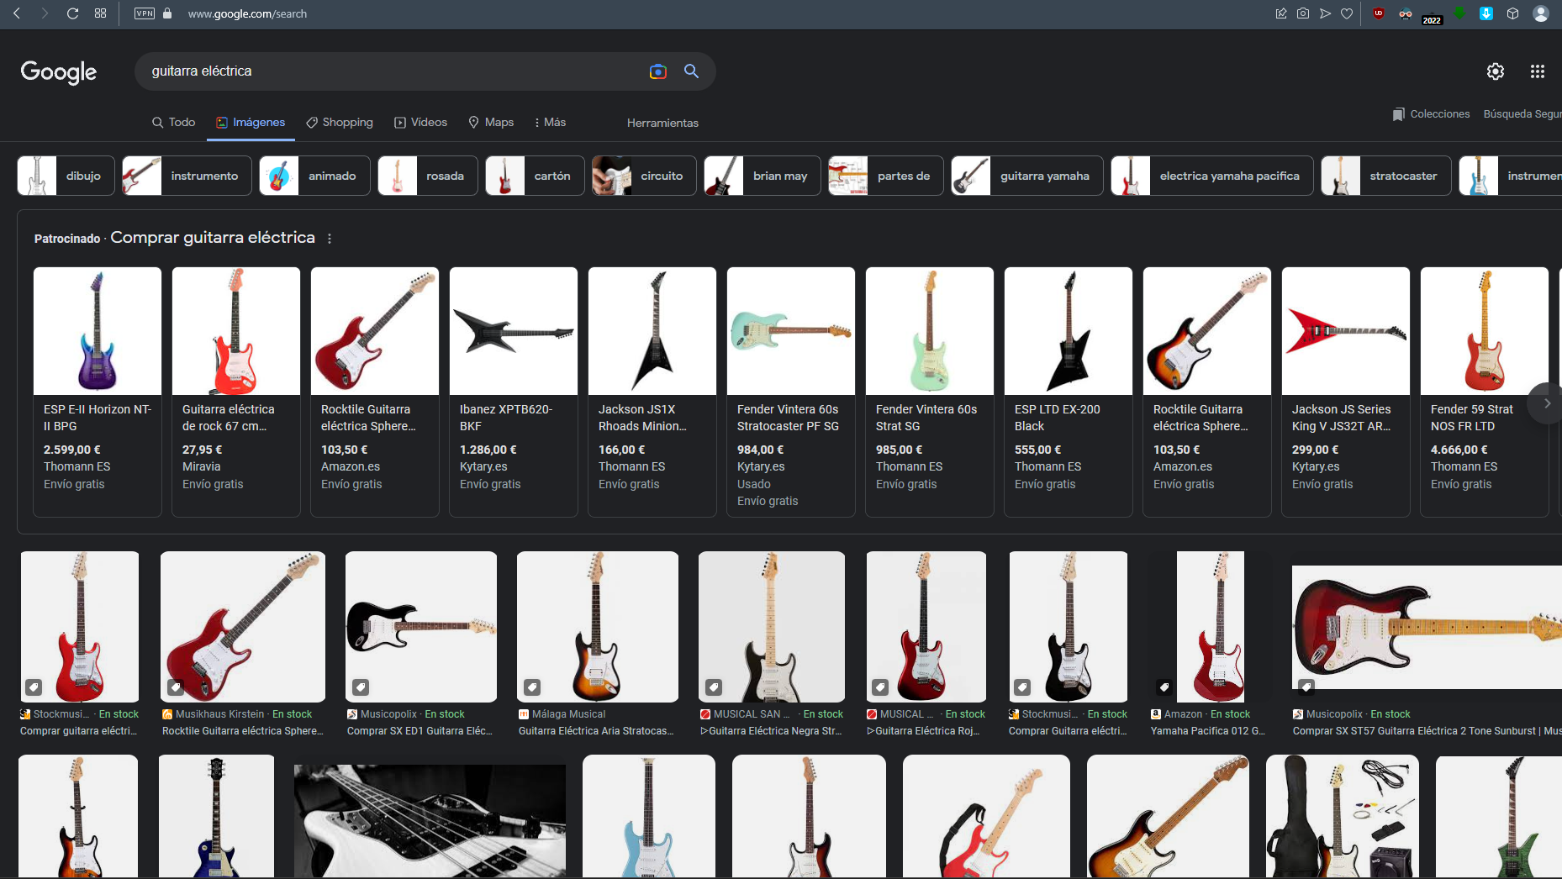Open the blue download arrow extension
This screenshot has width=1562, height=879.
pyautogui.click(x=1486, y=13)
